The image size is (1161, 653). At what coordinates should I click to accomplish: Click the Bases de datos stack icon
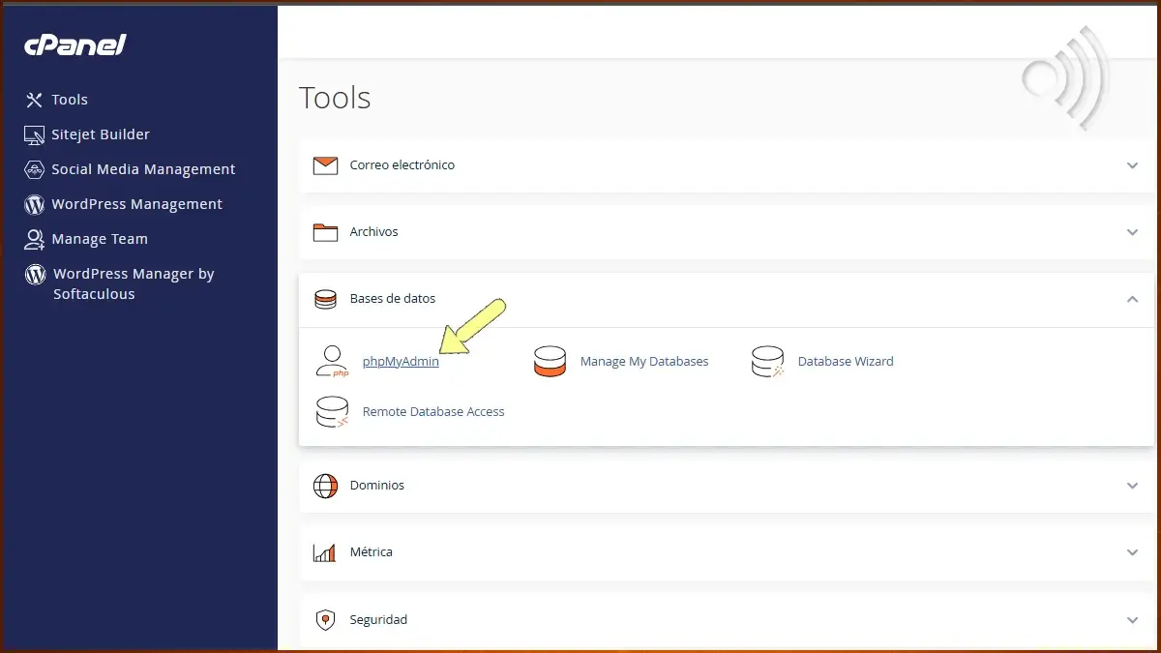pos(325,299)
